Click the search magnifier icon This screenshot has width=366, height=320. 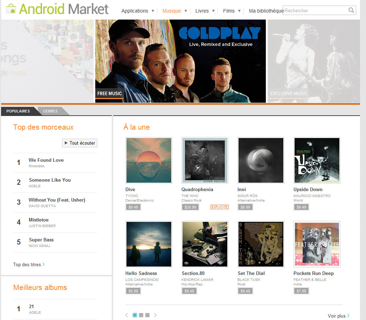(351, 10)
